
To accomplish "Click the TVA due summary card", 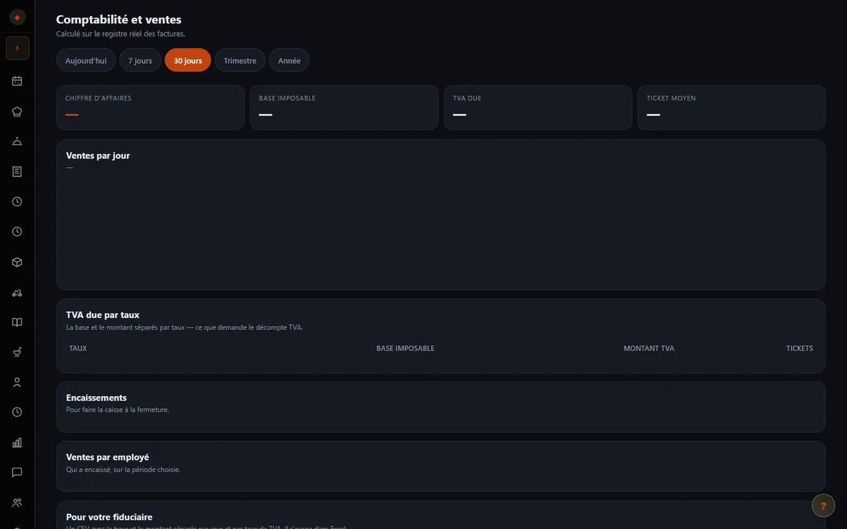I will point(538,107).
